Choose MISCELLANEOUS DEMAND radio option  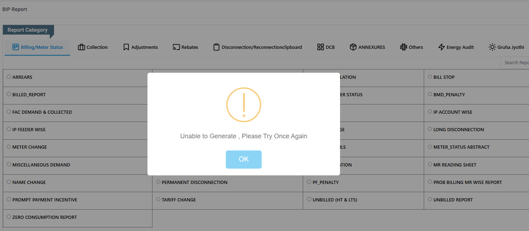pos(9,164)
